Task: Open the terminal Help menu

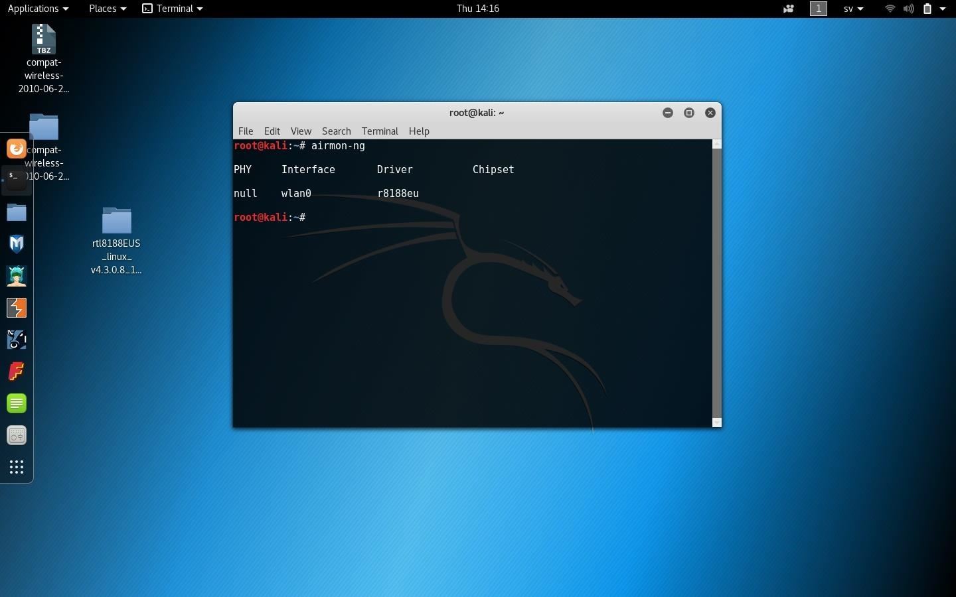Action: pos(419,131)
